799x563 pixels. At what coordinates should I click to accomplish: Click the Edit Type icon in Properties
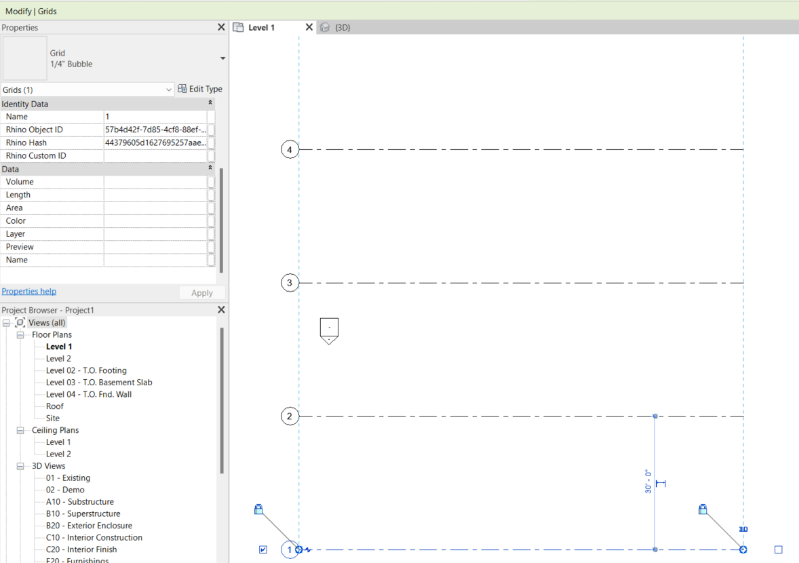[182, 88]
